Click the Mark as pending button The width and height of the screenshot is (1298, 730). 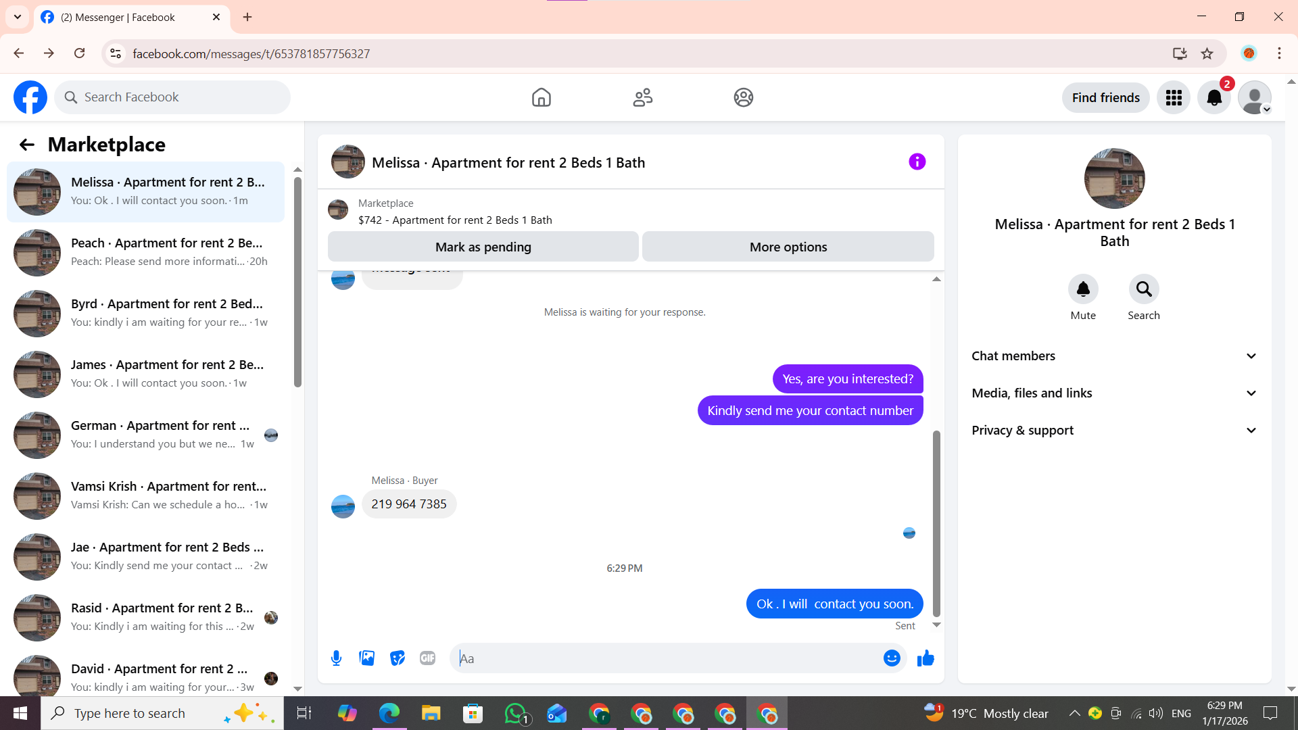[x=483, y=247]
